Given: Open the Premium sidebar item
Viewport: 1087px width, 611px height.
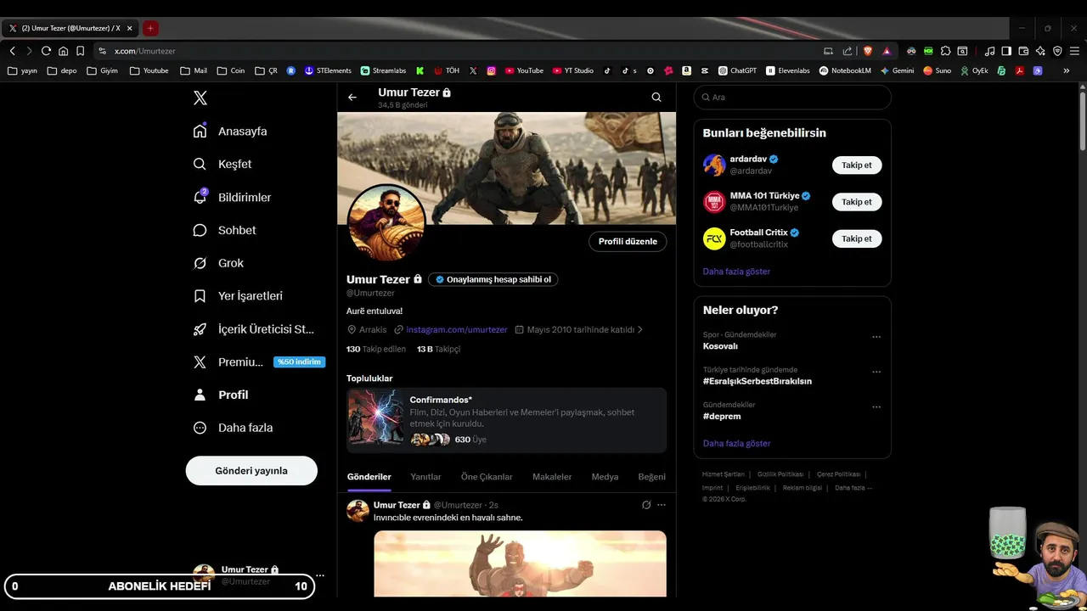Looking at the screenshot, I should coord(228,362).
